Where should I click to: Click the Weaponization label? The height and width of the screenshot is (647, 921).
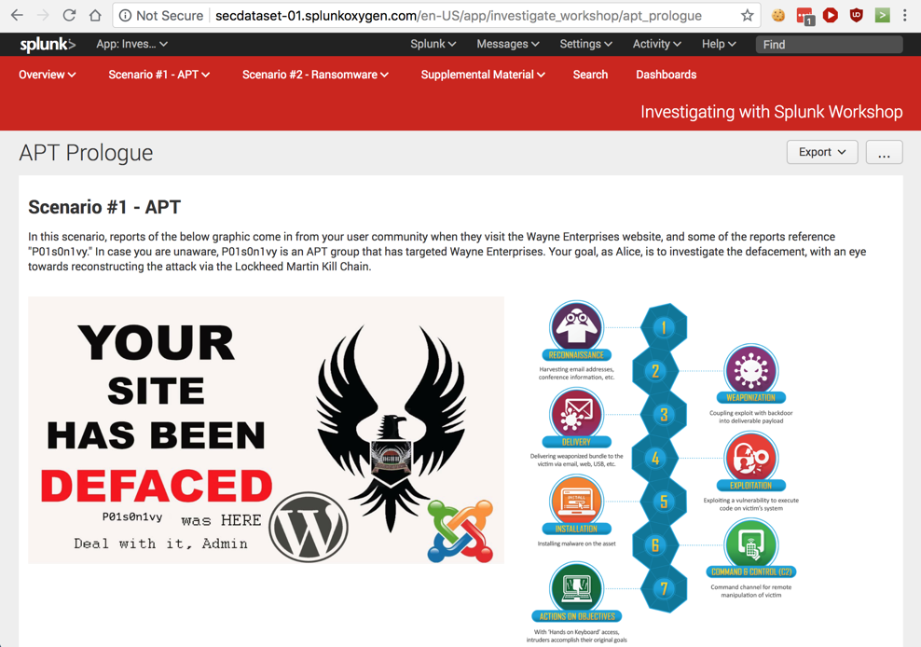[x=750, y=398]
